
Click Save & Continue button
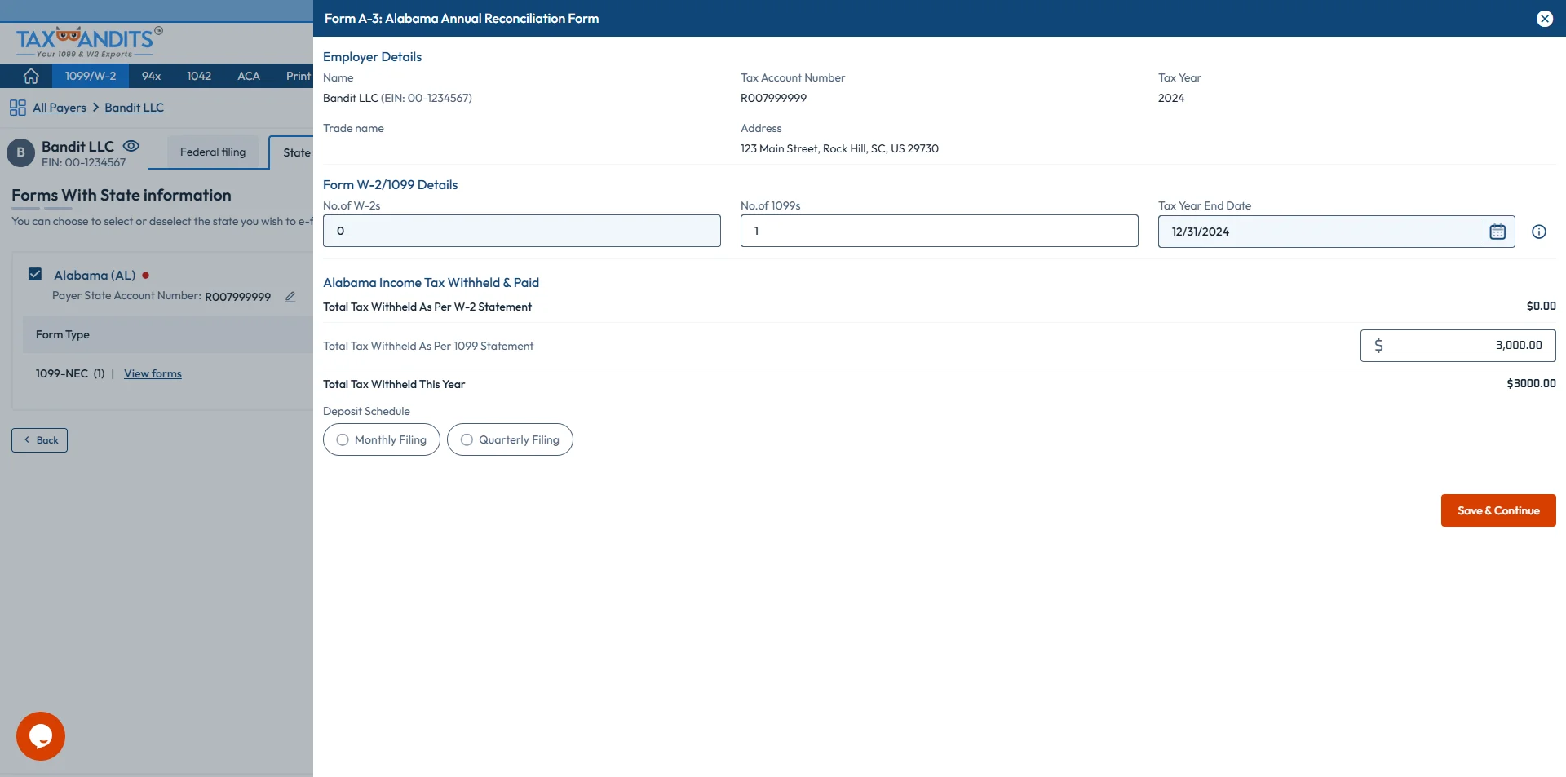(1498, 510)
